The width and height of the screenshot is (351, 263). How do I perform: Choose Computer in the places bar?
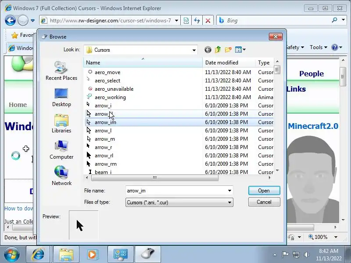(x=61, y=149)
